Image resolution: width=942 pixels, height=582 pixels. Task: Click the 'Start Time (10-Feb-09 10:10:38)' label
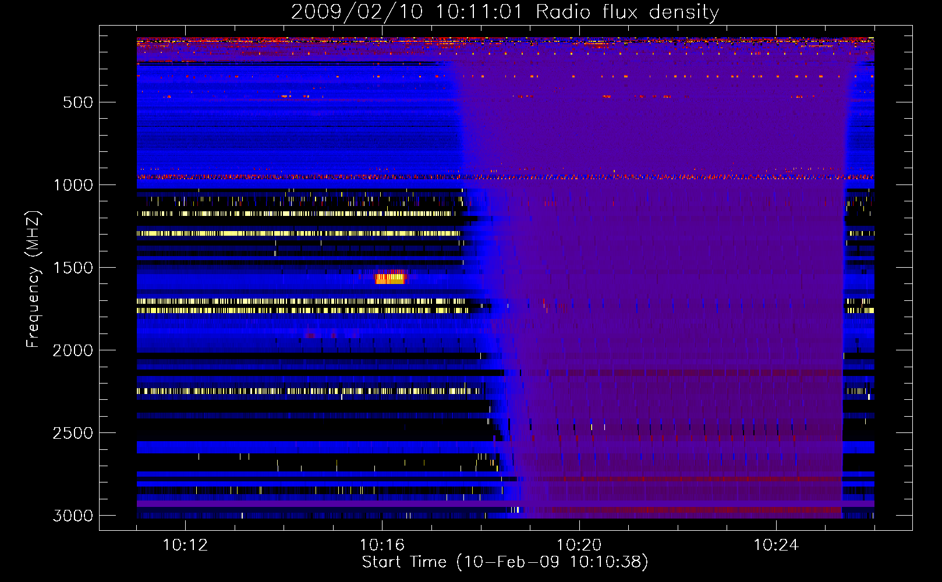pos(505,562)
